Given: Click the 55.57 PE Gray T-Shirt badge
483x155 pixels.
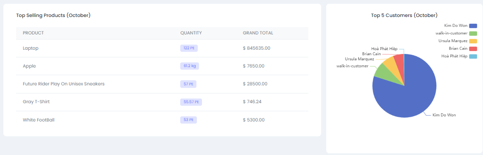Looking at the screenshot, I should (191, 102).
